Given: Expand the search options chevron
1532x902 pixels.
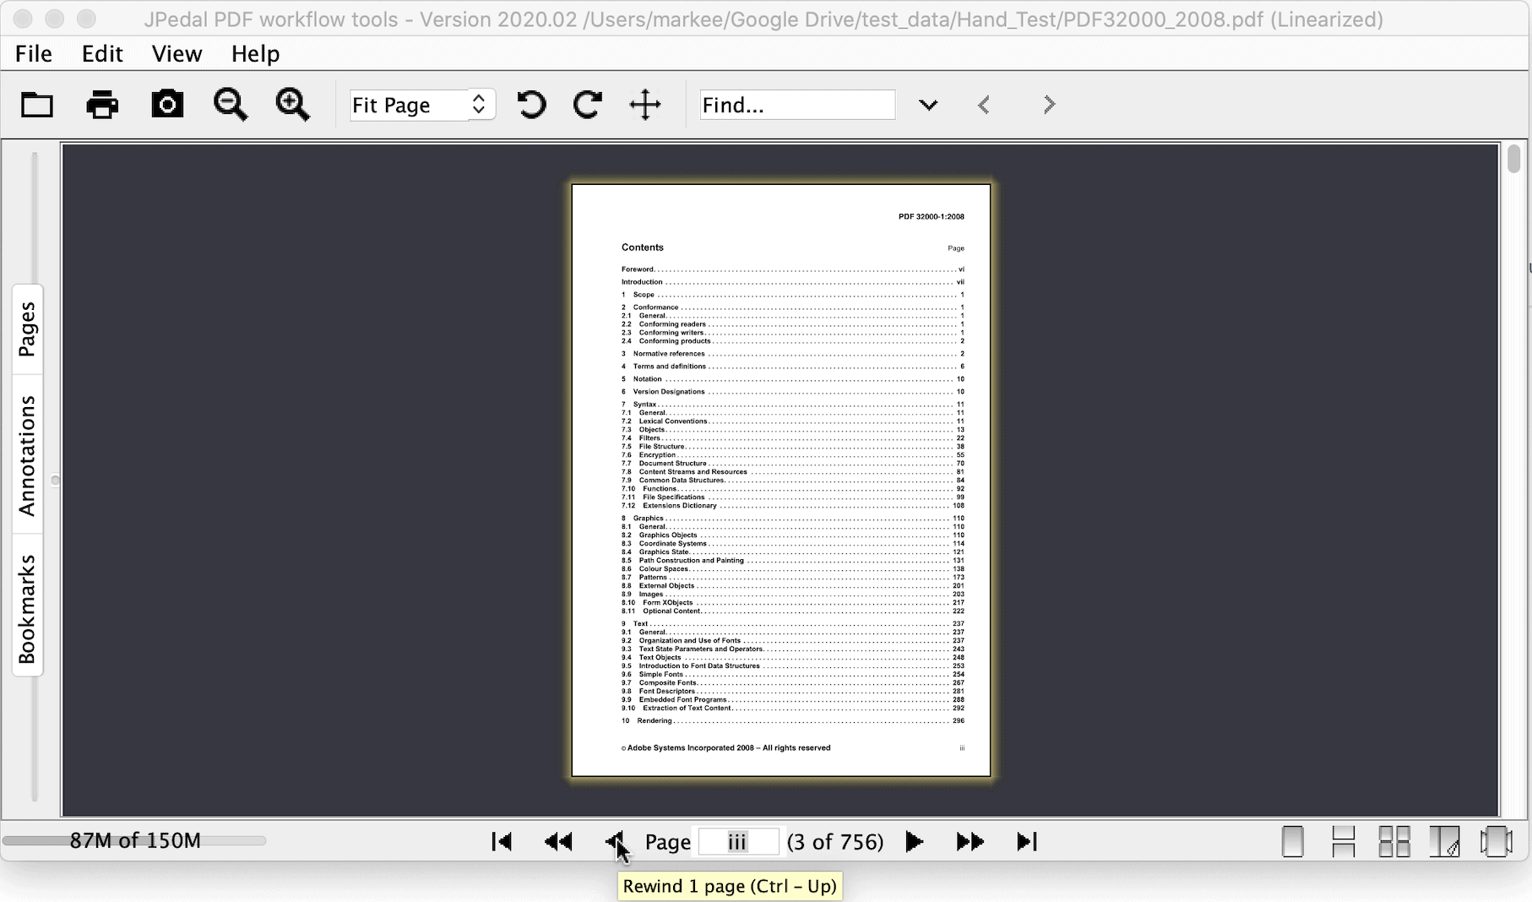Looking at the screenshot, I should coord(928,105).
